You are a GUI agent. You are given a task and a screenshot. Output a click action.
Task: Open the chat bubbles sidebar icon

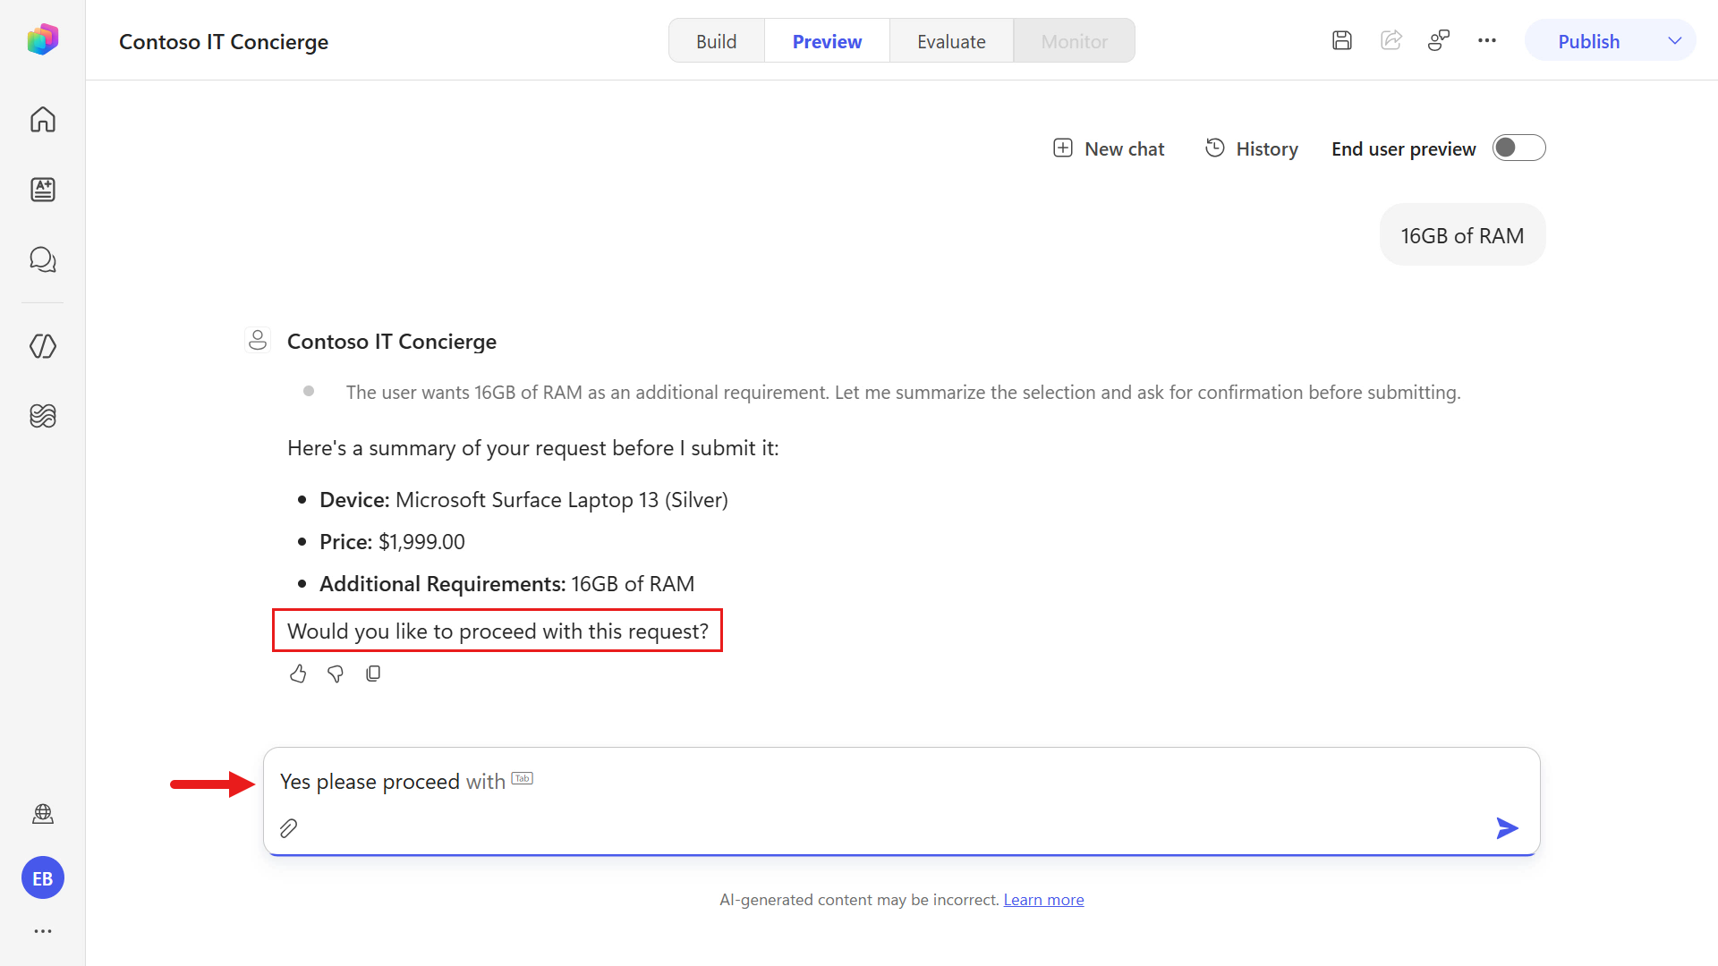click(43, 259)
